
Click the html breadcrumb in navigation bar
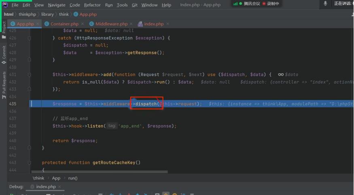tap(8, 14)
